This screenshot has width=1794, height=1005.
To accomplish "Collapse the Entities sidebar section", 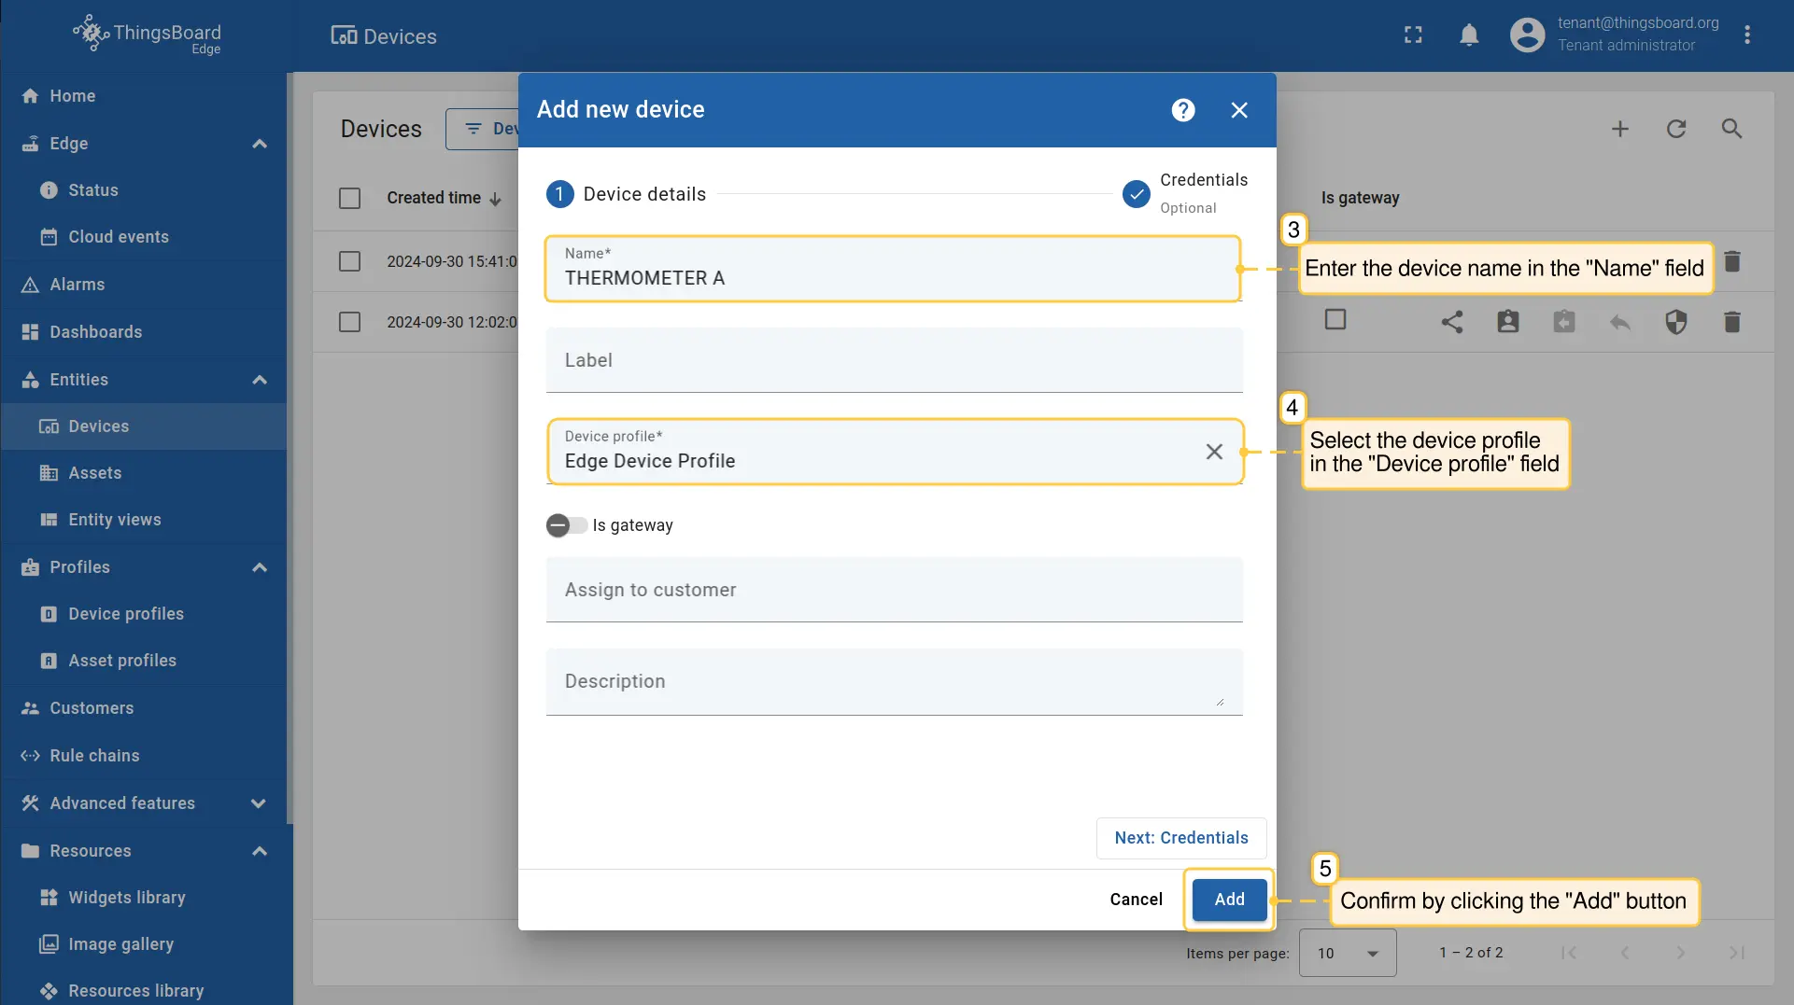I will pos(260,380).
